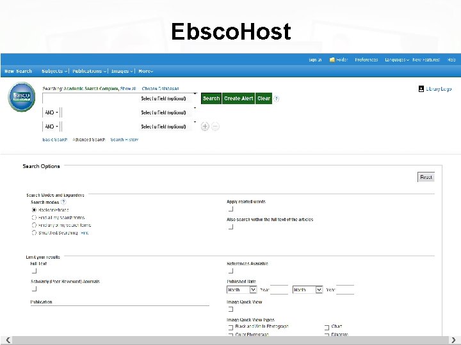Open the start Month dropdown
This screenshot has width=461, height=345.
coord(241,290)
